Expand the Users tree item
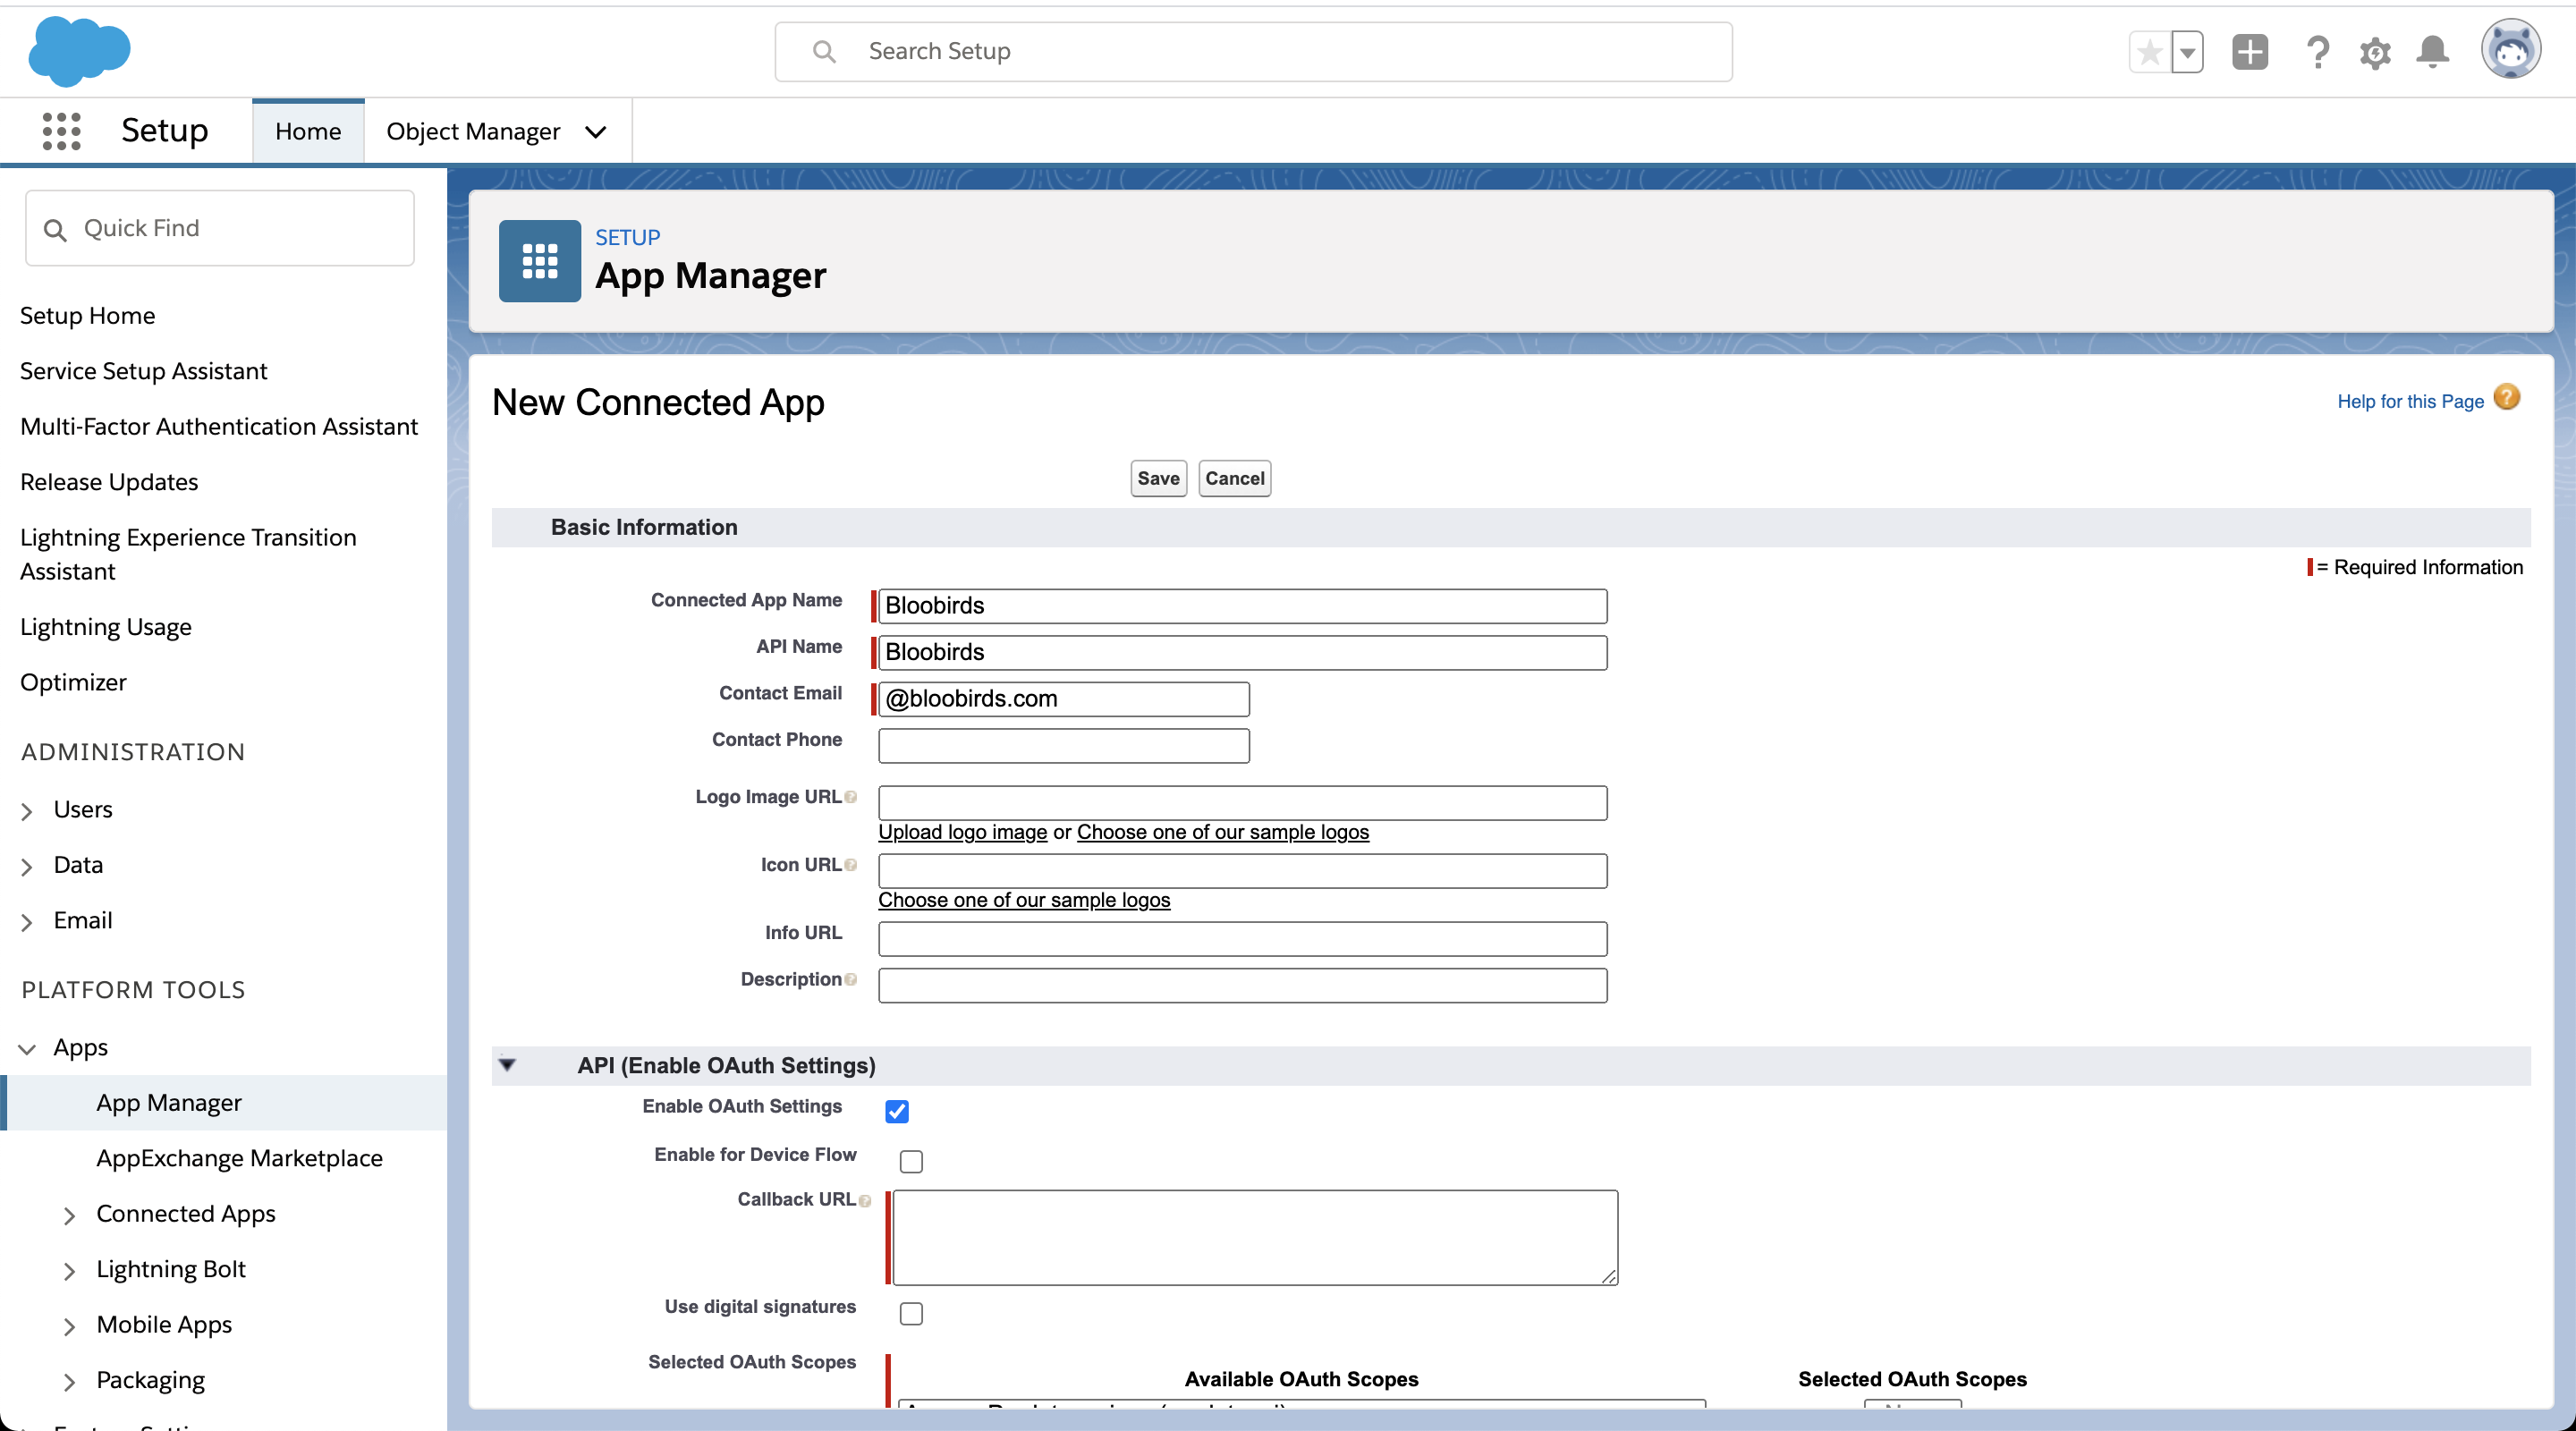This screenshot has width=2576, height=1431. coord(27,810)
